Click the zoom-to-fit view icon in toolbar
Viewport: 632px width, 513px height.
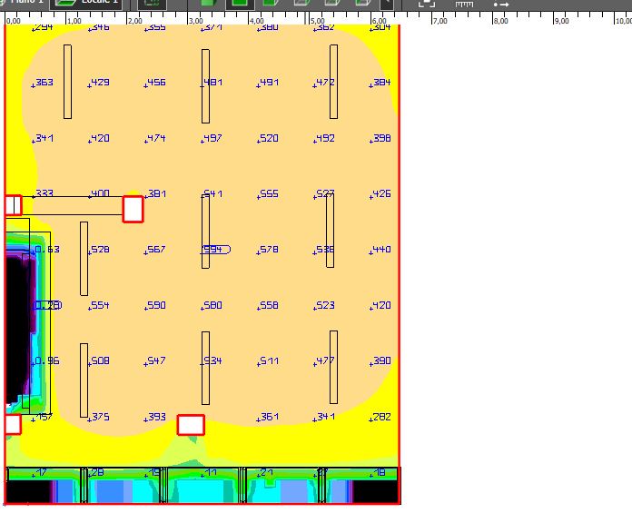coord(427,4)
